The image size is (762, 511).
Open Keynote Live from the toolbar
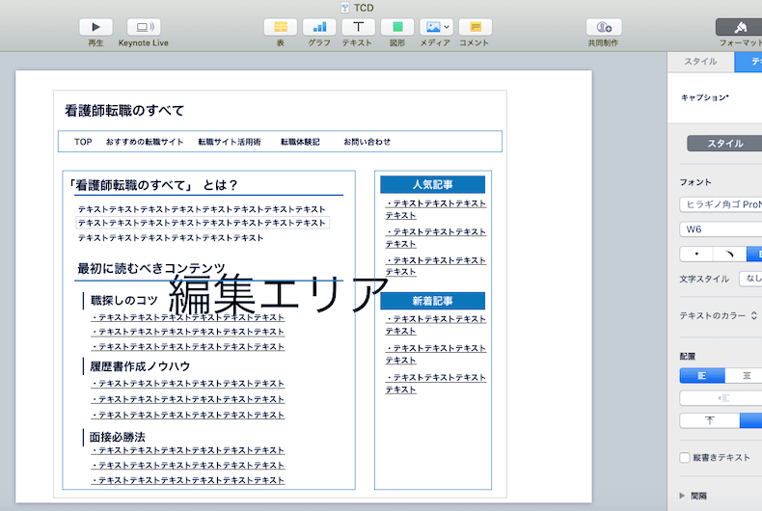144,27
